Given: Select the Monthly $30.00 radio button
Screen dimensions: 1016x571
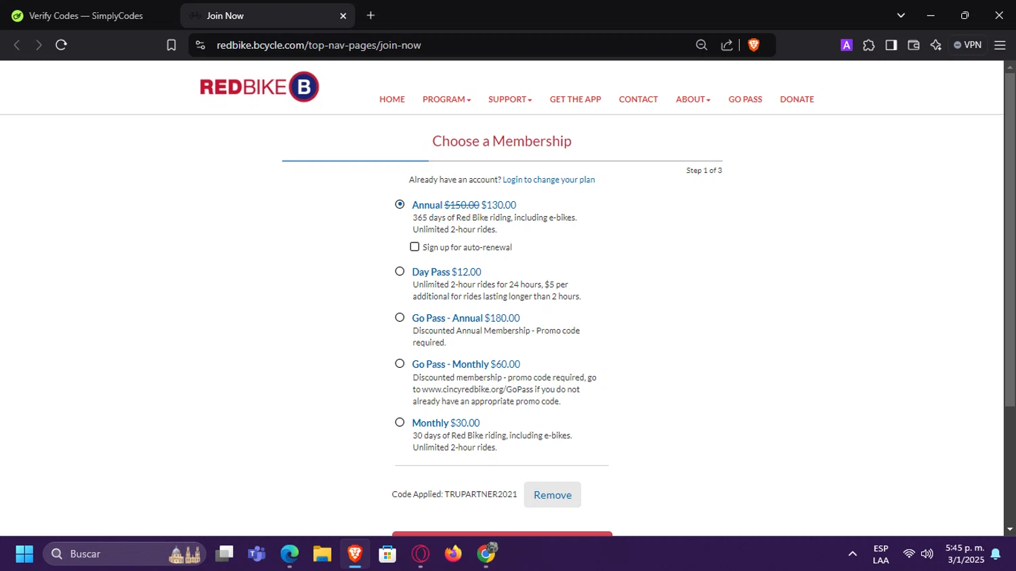Looking at the screenshot, I should [x=400, y=422].
